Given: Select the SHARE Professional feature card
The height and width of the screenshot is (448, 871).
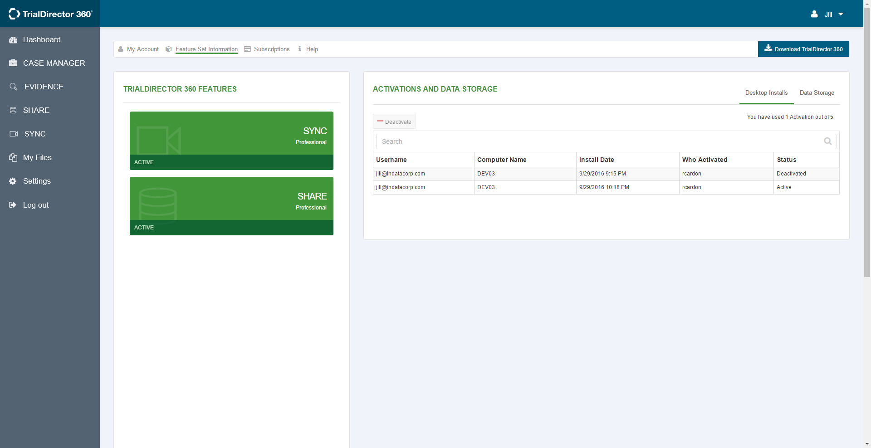Looking at the screenshot, I should point(231,206).
